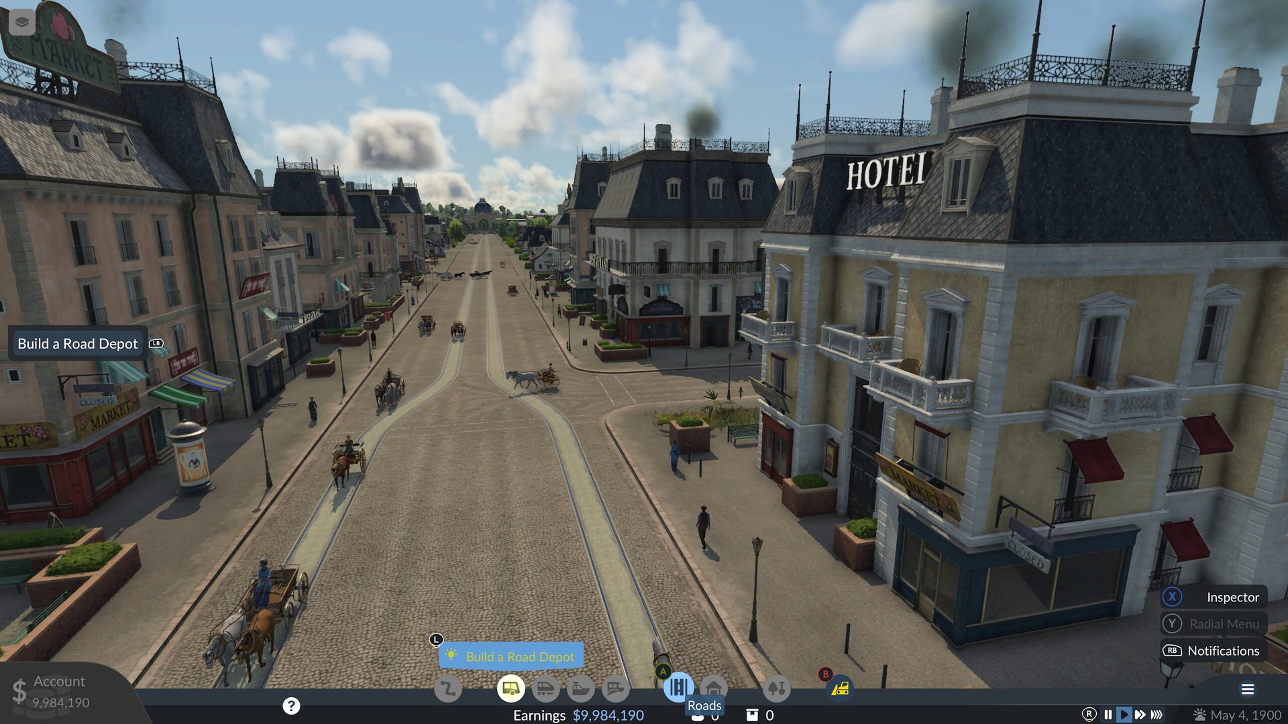Open the map layers panel icon

coord(22,22)
